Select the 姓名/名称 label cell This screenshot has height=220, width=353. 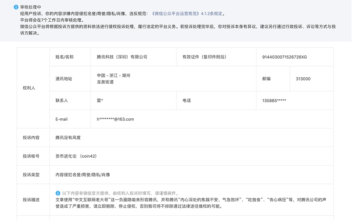[x=70, y=57]
